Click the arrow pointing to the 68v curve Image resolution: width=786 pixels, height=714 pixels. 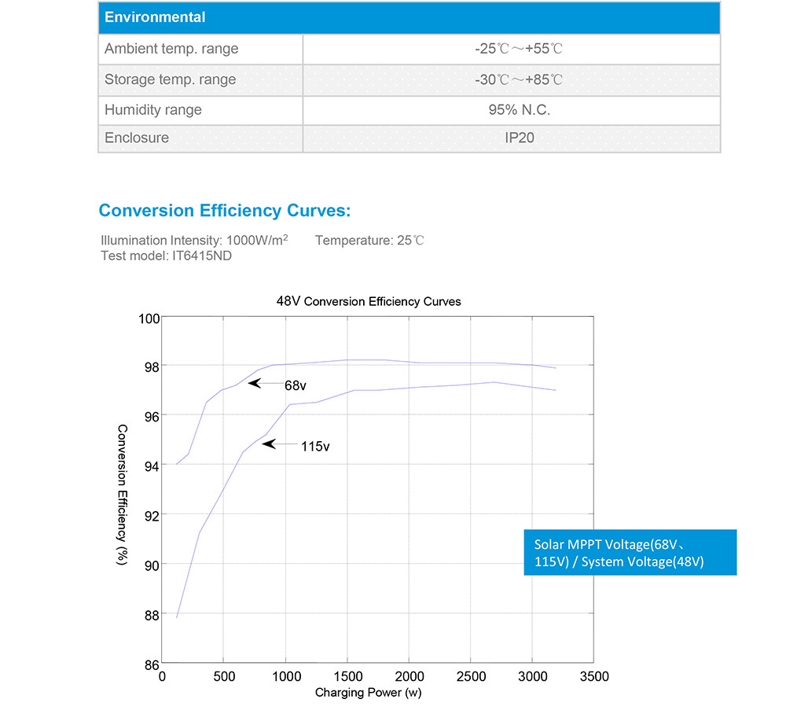[x=266, y=384]
